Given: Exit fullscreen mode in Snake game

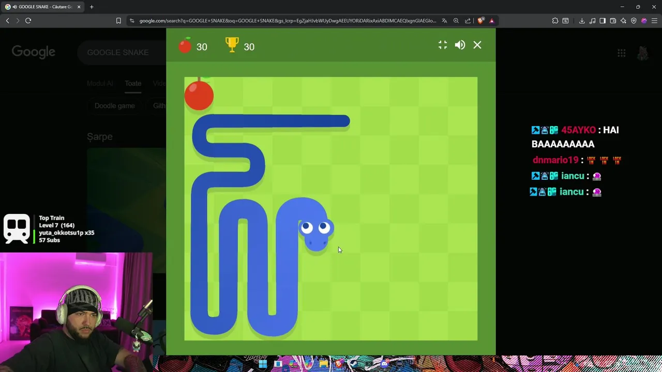Looking at the screenshot, I should pos(443,45).
